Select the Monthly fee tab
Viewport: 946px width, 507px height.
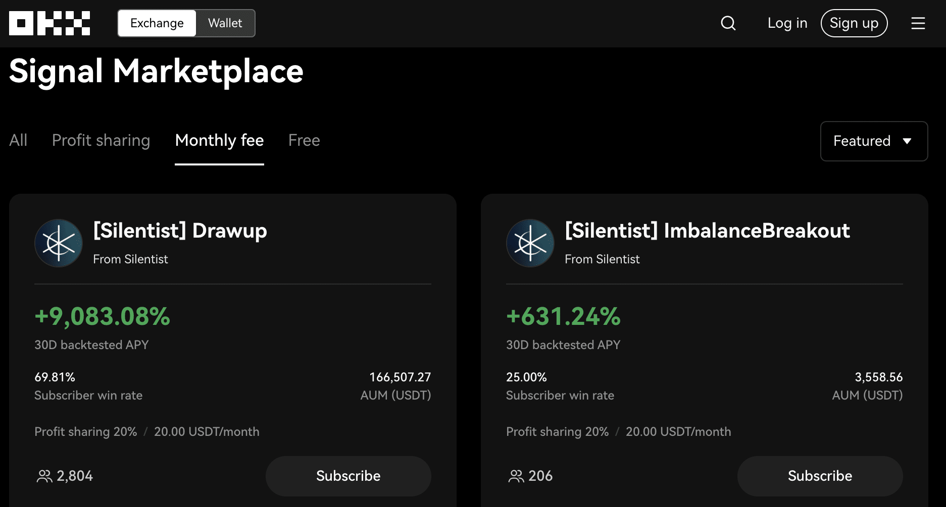point(219,140)
